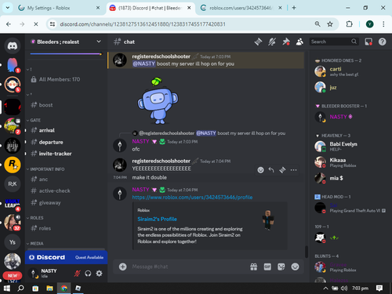Open a new browser tab
Viewport: 392px width, 294px height.
294,8
